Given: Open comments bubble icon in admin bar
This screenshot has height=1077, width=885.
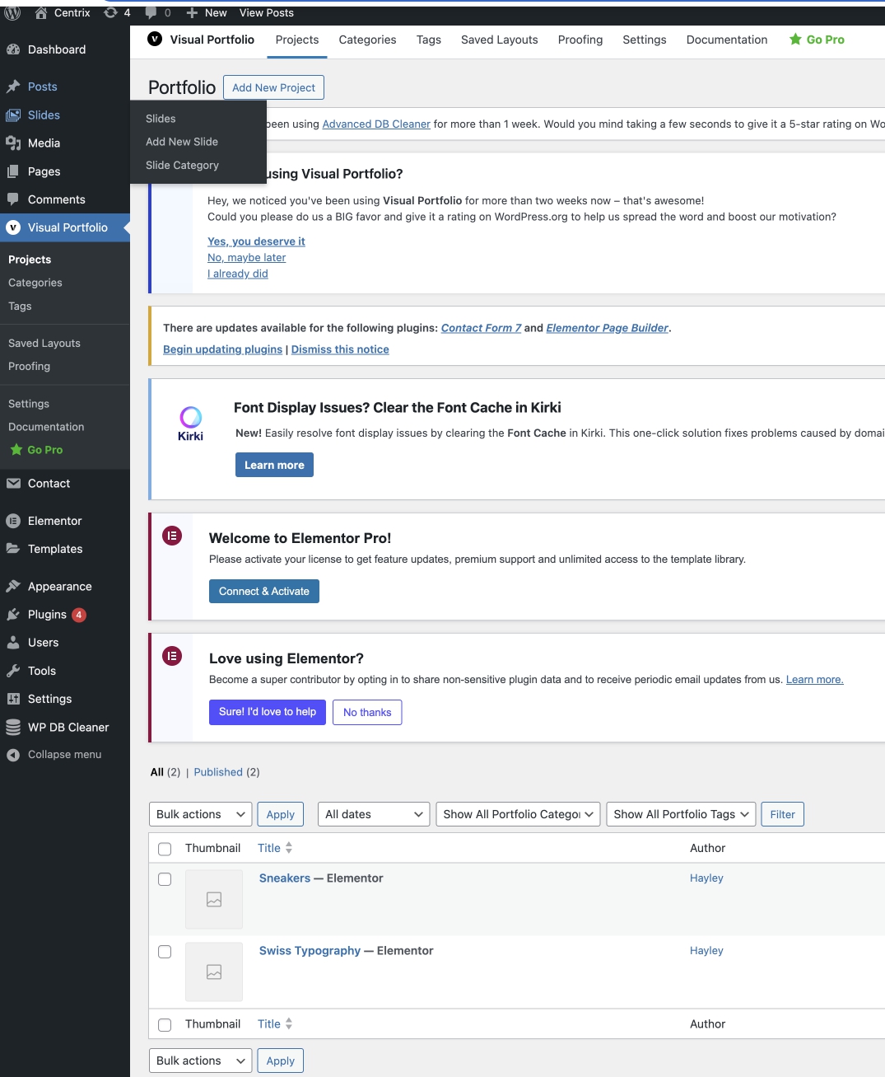Looking at the screenshot, I should pos(151,12).
